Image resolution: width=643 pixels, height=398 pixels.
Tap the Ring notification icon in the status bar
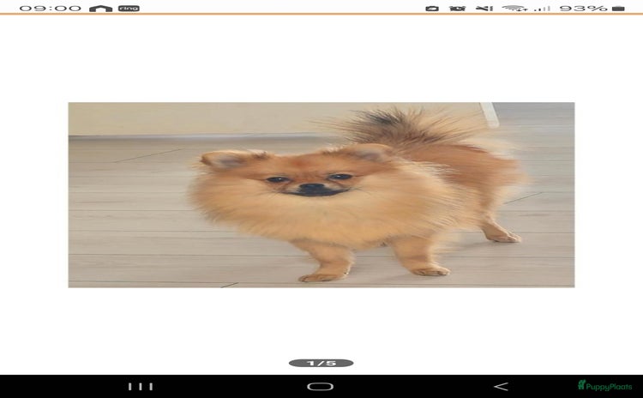[x=129, y=9]
